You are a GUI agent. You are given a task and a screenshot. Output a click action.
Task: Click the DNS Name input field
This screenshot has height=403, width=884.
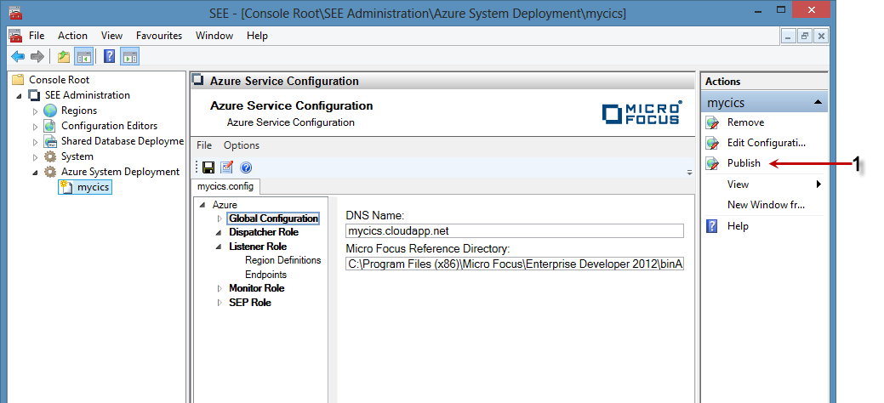514,231
